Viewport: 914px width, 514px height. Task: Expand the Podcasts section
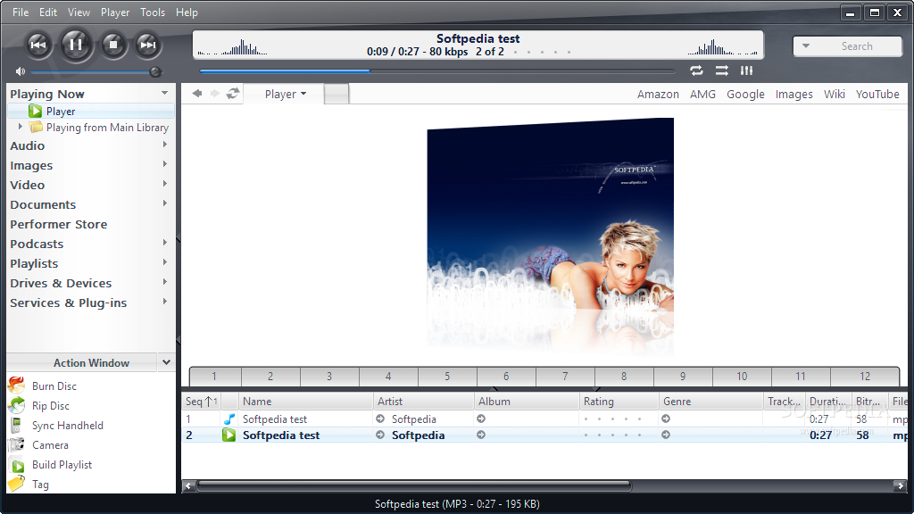click(165, 243)
